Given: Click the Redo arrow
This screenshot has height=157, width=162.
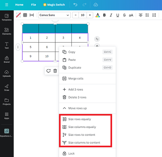Looking at the screenshot, I should (x=84, y=5).
